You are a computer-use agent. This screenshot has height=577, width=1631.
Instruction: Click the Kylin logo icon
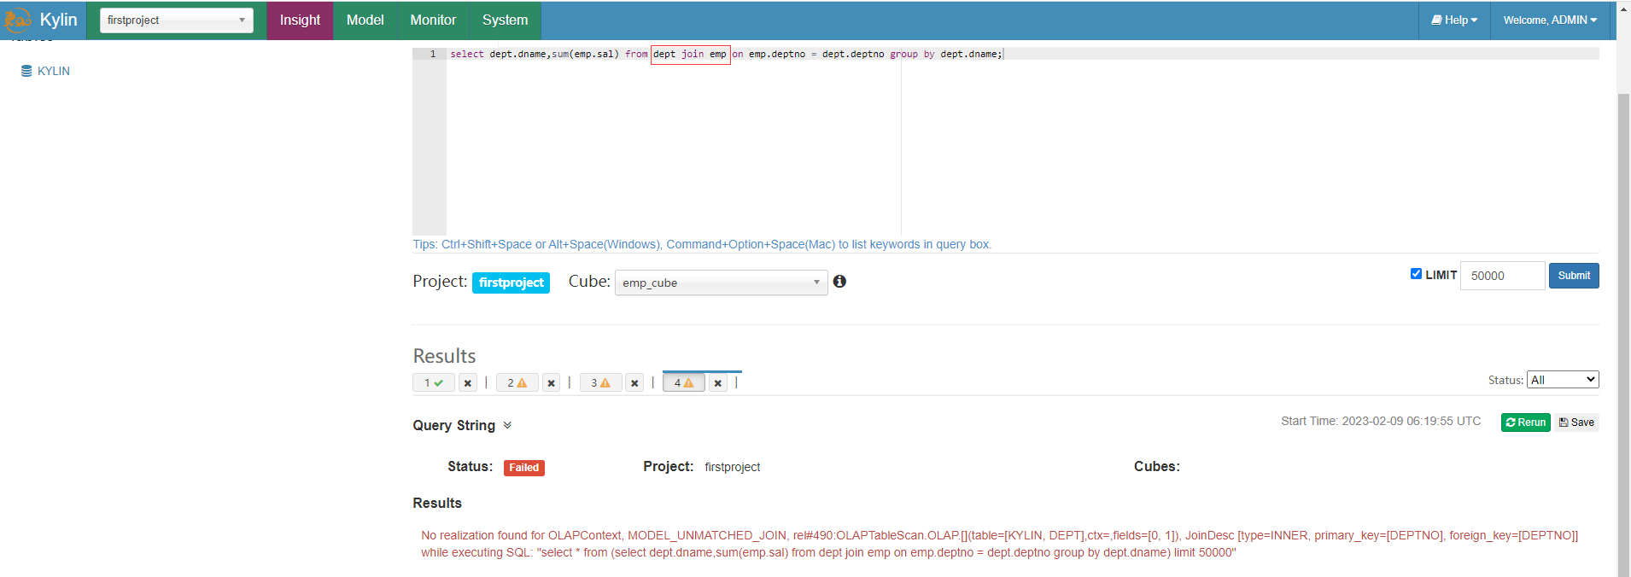pos(17,20)
